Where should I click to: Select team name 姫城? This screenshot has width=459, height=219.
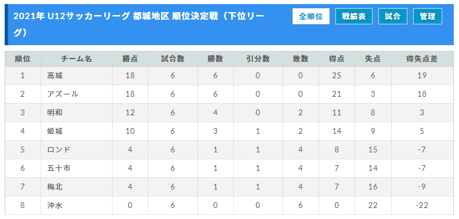(55, 132)
